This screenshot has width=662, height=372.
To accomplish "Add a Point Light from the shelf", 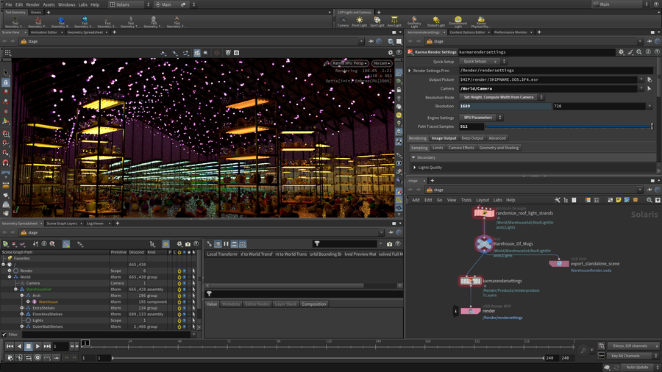I will click(359, 21).
